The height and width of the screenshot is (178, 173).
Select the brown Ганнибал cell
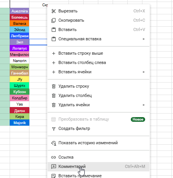click(x=19, y=73)
